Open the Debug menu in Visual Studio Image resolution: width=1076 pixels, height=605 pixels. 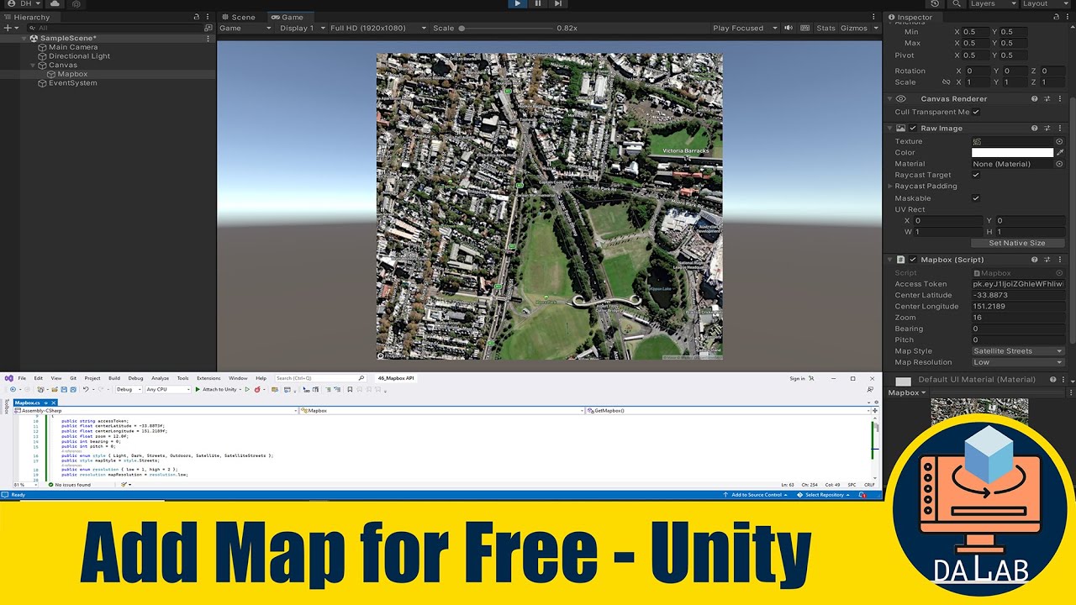135,378
